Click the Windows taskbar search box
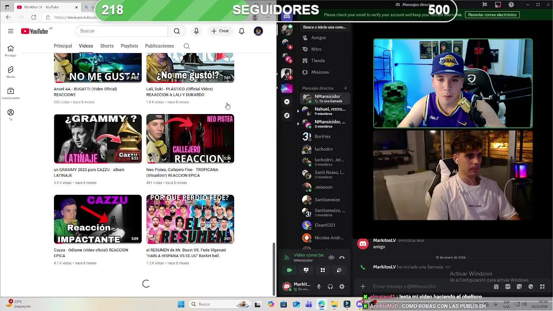This screenshot has width=553, height=311. point(219,304)
